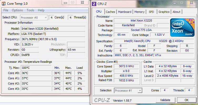The image size is (198, 105).
Task: Expand the Select CPU Processor #0 dropdown
Action: point(34,18)
